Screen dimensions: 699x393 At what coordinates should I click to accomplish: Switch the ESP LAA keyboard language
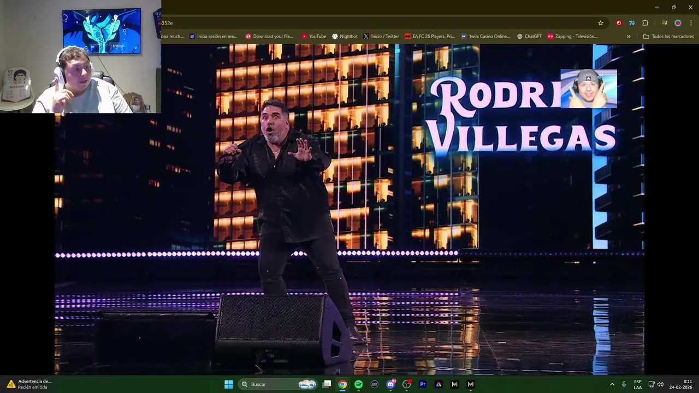(638, 384)
